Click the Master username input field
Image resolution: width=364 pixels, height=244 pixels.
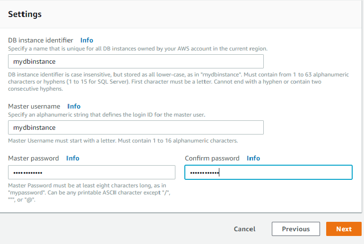tap(136, 127)
